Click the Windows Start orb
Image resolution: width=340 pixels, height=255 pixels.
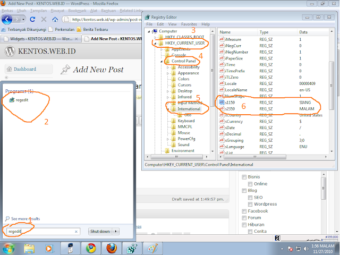8,249
